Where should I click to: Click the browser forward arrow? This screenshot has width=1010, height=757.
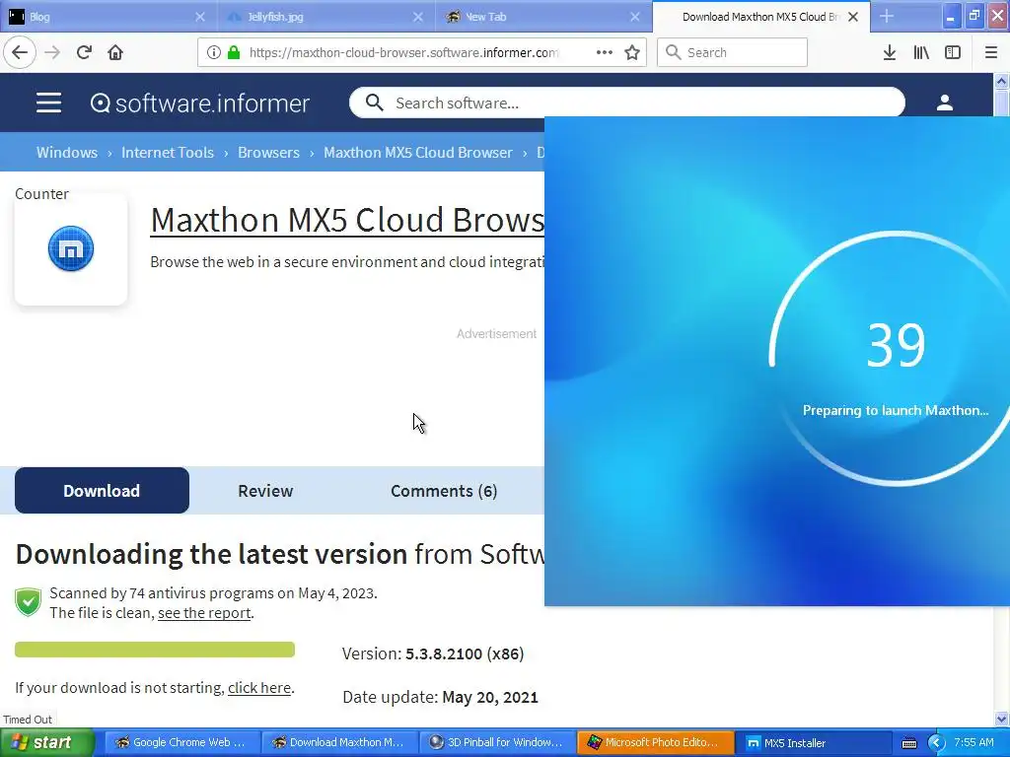[x=52, y=52]
